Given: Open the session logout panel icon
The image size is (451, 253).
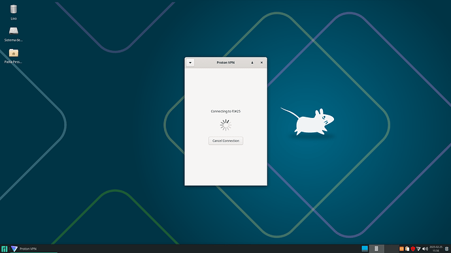Looking at the screenshot, I should pyautogui.click(x=446, y=248).
